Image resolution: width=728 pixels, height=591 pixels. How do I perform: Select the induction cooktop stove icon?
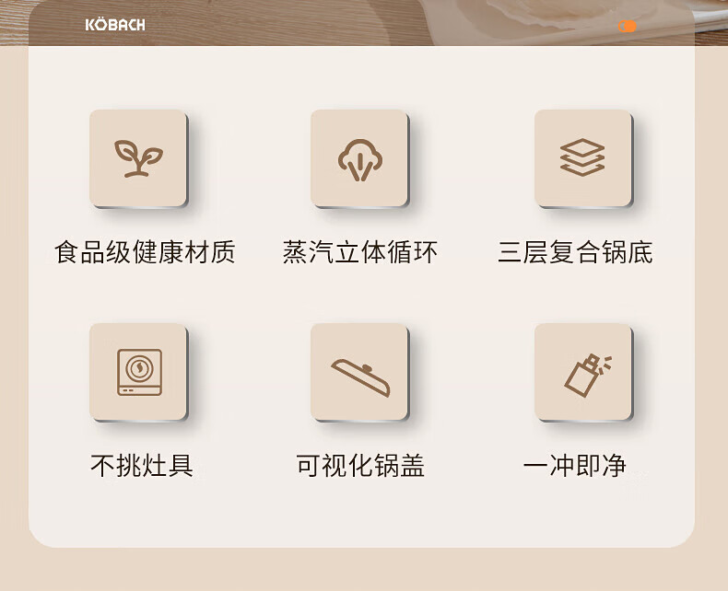[138, 372]
